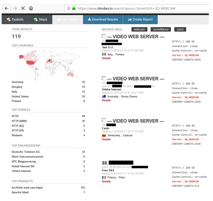Select the cams related tag
The height and width of the screenshot is (201, 213).
tap(180, 29)
